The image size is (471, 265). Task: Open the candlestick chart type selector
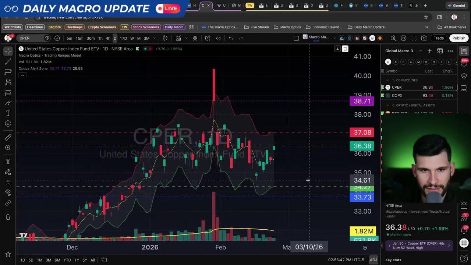click(x=166, y=38)
